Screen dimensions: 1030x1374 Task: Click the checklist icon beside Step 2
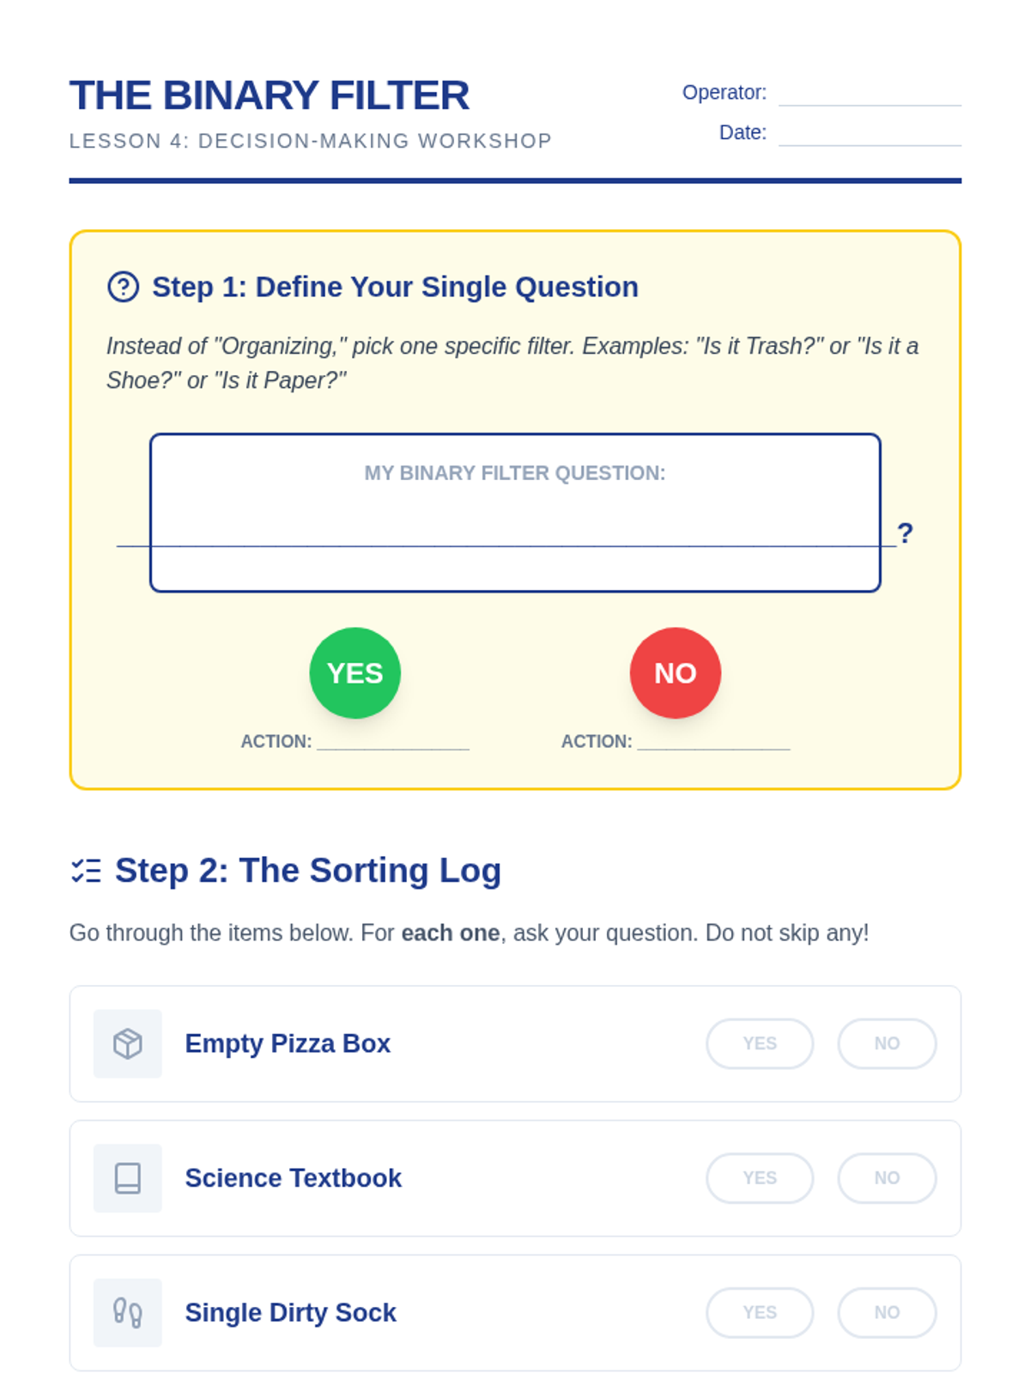pyautogui.click(x=86, y=871)
